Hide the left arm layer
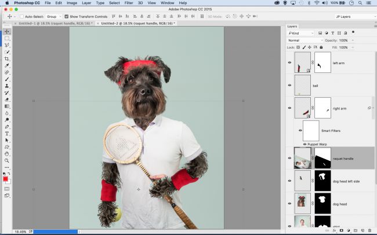This screenshot has width=377, height=235. 290,63
